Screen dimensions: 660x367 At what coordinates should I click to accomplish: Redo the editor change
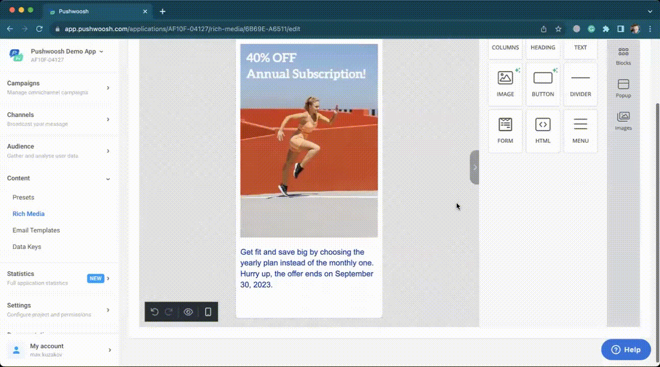169,312
